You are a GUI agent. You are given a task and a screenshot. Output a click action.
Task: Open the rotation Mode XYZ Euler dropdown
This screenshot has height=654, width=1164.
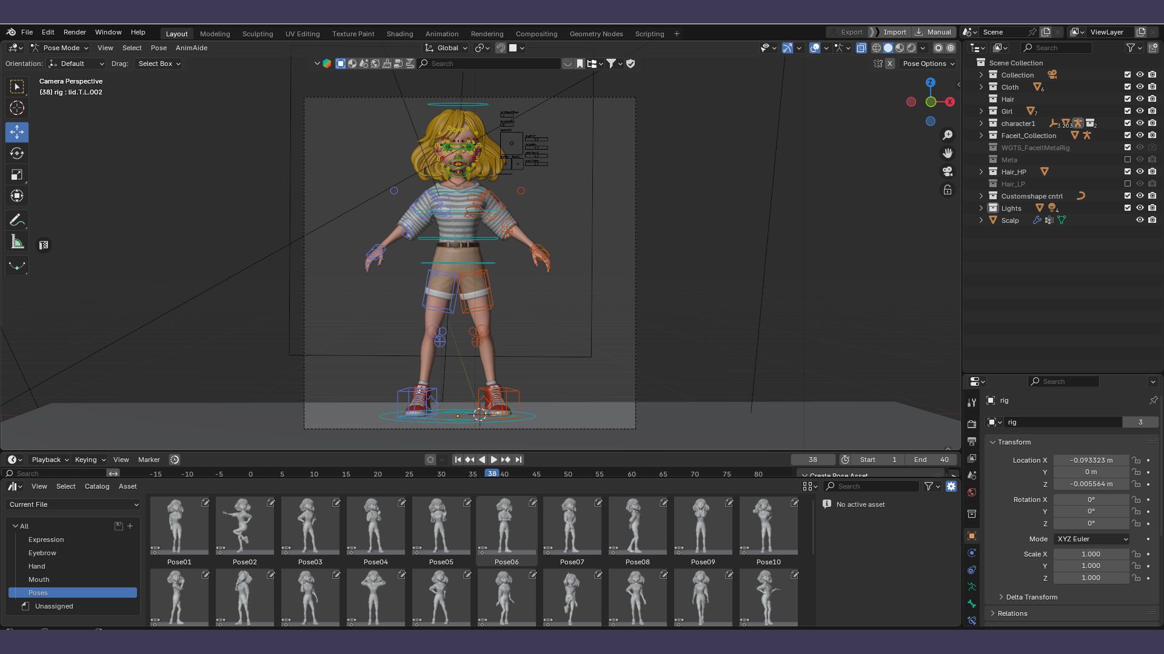pyautogui.click(x=1092, y=539)
